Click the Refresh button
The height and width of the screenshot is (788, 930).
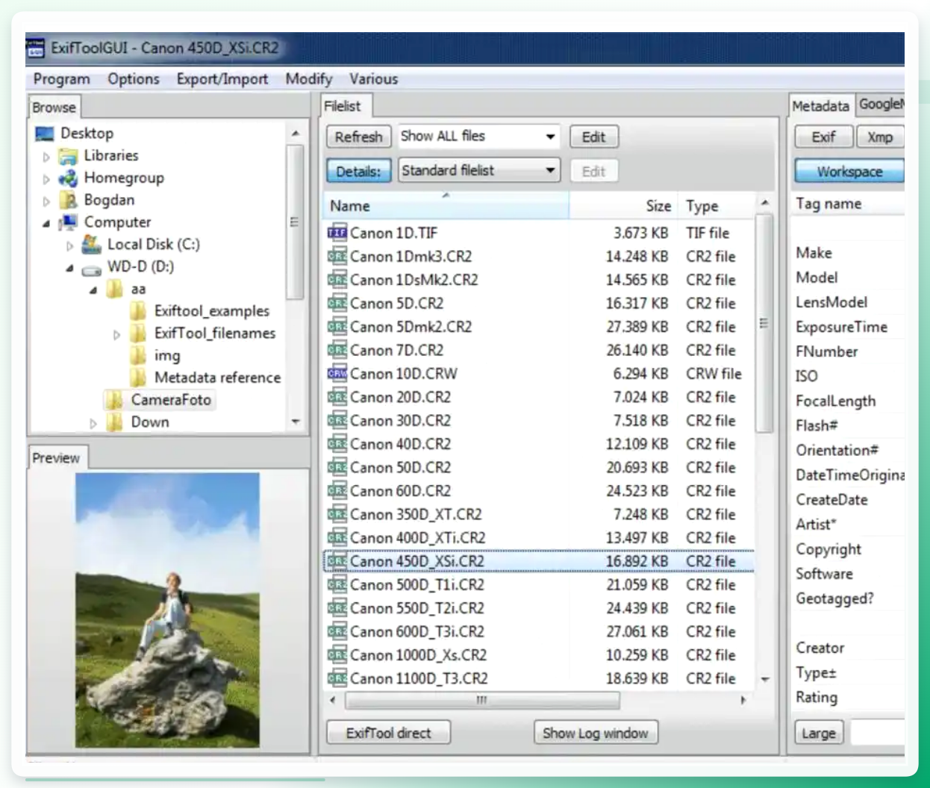click(358, 137)
